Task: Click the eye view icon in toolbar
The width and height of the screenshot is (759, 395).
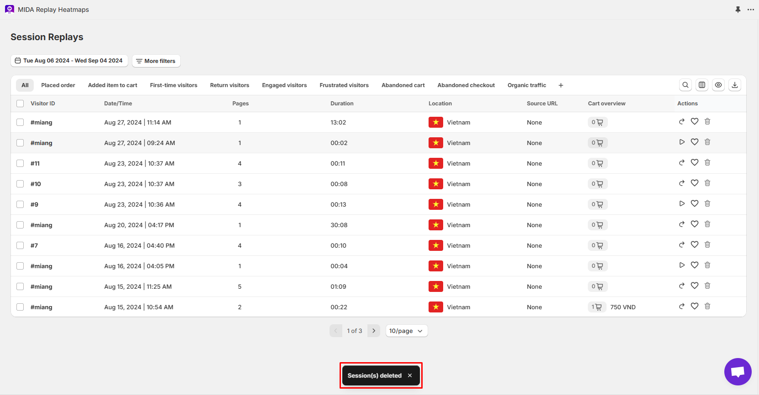Action: point(718,85)
